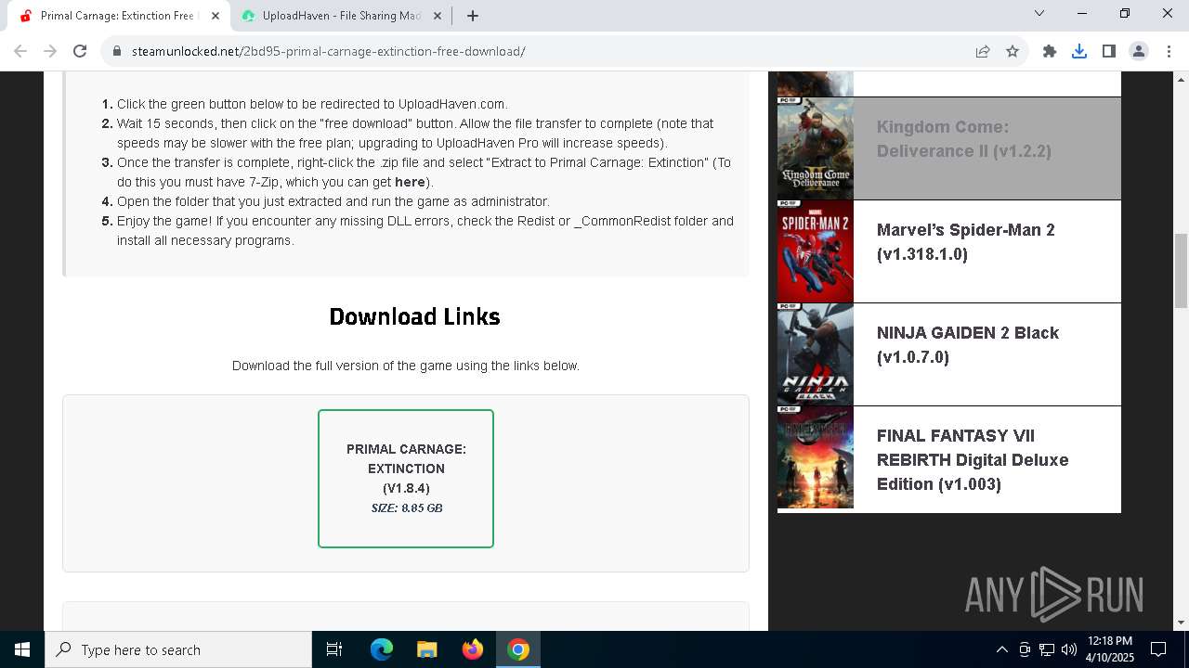
Task: Open FINAL FANTASY VII REBIRTH link
Action: click(x=973, y=460)
